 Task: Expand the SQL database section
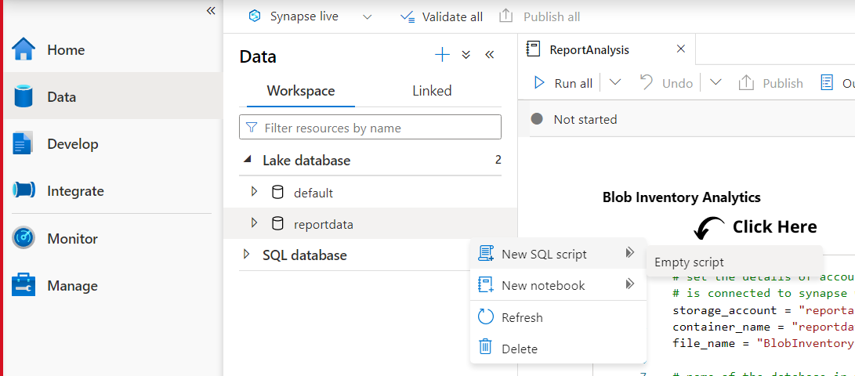pos(247,255)
